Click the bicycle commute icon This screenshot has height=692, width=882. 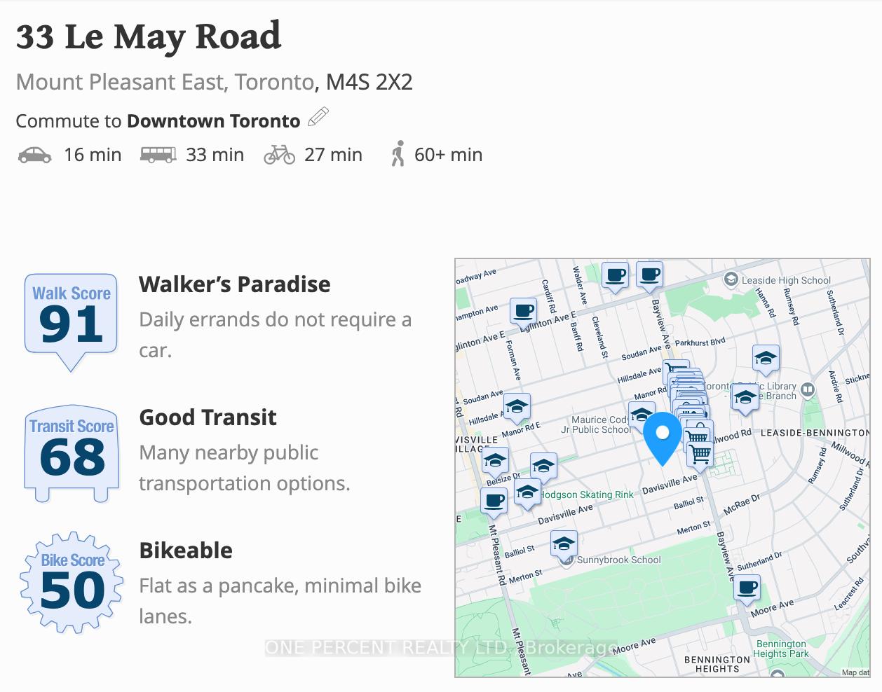[x=279, y=155]
